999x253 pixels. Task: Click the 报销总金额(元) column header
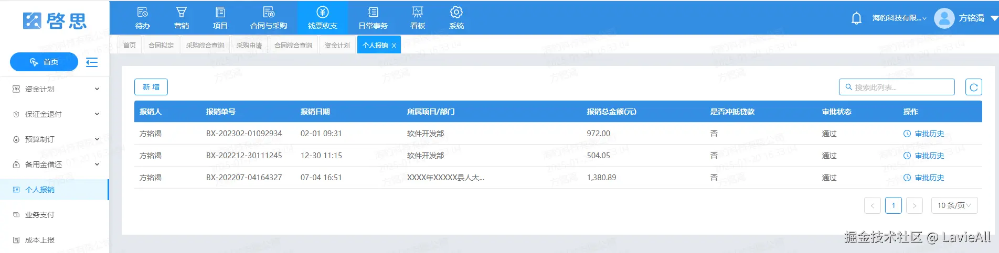tap(612, 112)
